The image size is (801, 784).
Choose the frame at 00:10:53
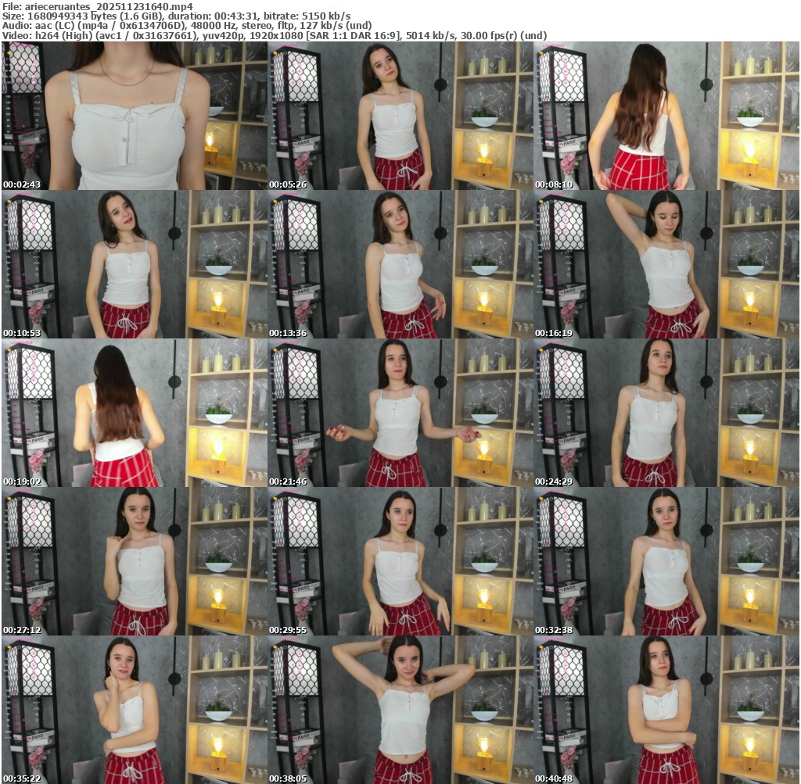pyautogui.click(x=134, y=264)
